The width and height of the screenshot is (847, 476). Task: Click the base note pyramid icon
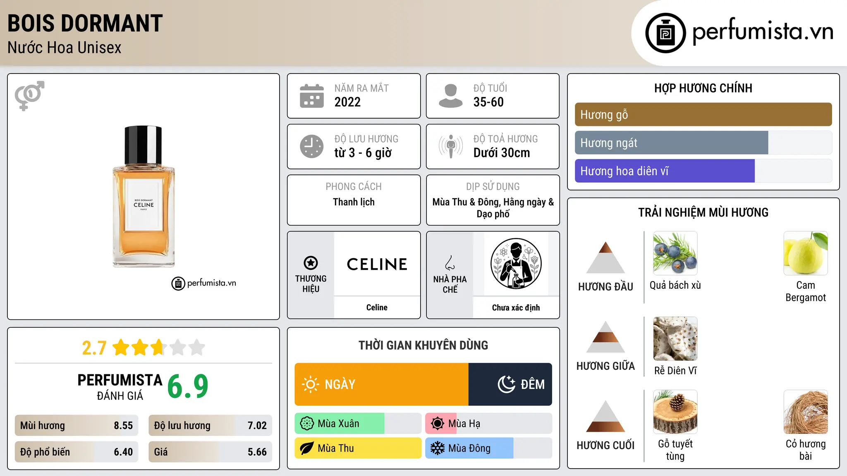pos(605,416)
